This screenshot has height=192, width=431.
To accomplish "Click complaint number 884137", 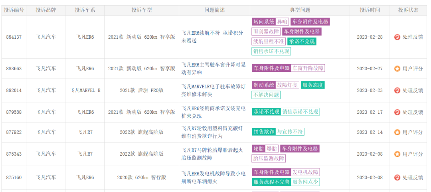I will [x=14, y=37].
